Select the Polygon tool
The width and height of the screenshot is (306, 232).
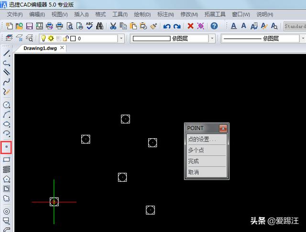tap(6, 179)
